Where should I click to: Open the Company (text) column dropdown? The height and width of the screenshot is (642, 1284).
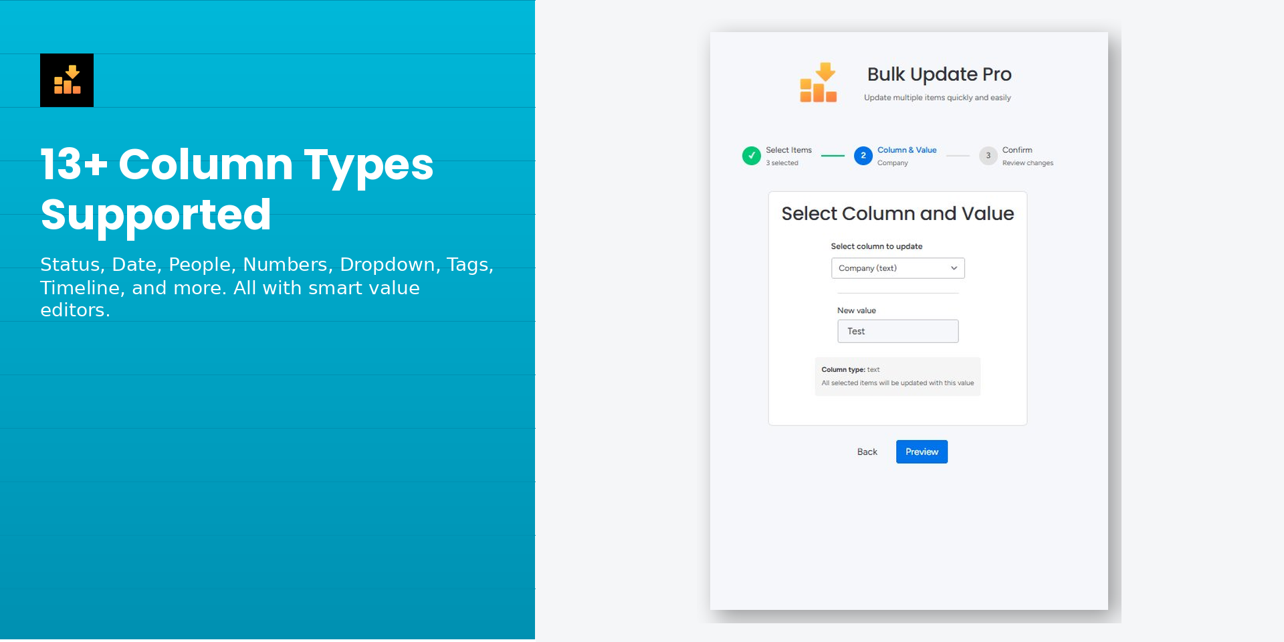[x=896, y=268]
